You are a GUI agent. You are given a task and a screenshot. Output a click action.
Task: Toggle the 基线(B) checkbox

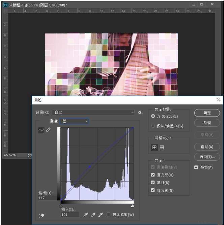pos(153,183)
